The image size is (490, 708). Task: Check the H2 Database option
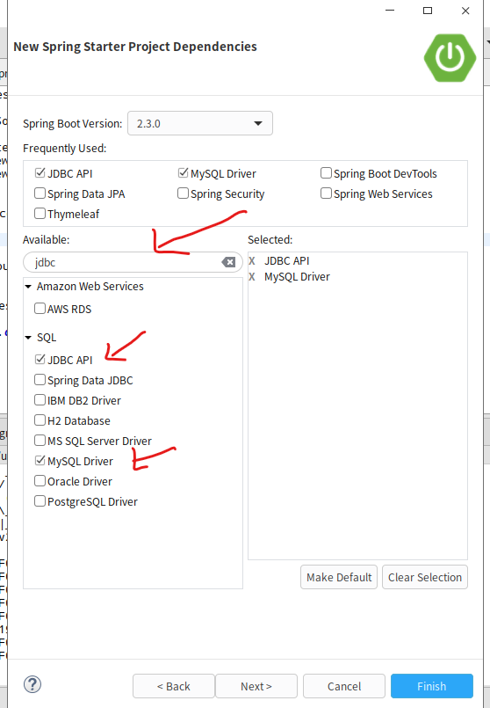[x=40, y=420]
